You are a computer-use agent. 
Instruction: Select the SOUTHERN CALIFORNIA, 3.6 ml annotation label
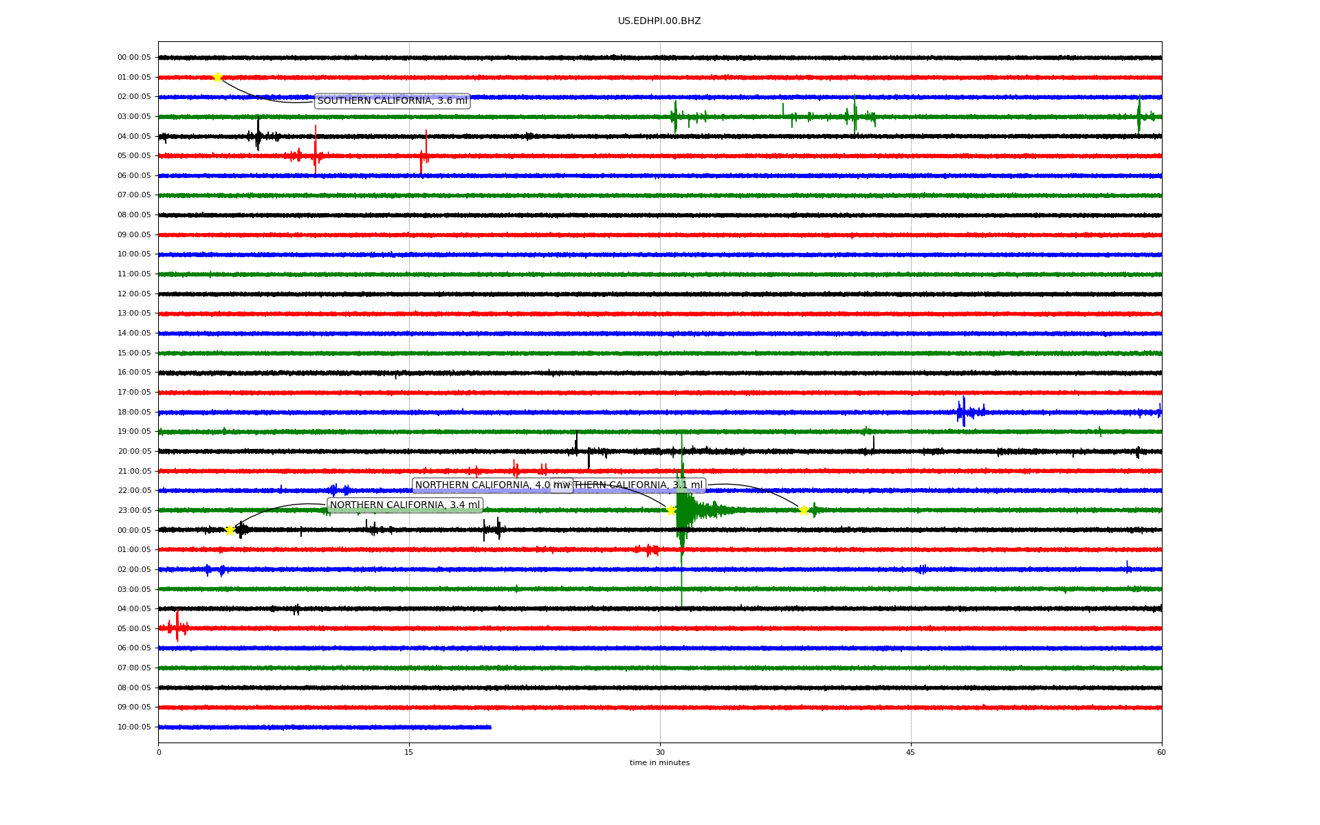pos(392,101)
